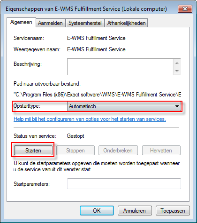197x223 pixels.
Task: Start the service with Starten button
Action: pos(33,151)
